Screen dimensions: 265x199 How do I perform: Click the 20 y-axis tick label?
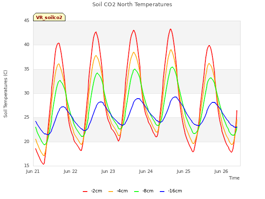pyautogui.click(x=26, y=141)
